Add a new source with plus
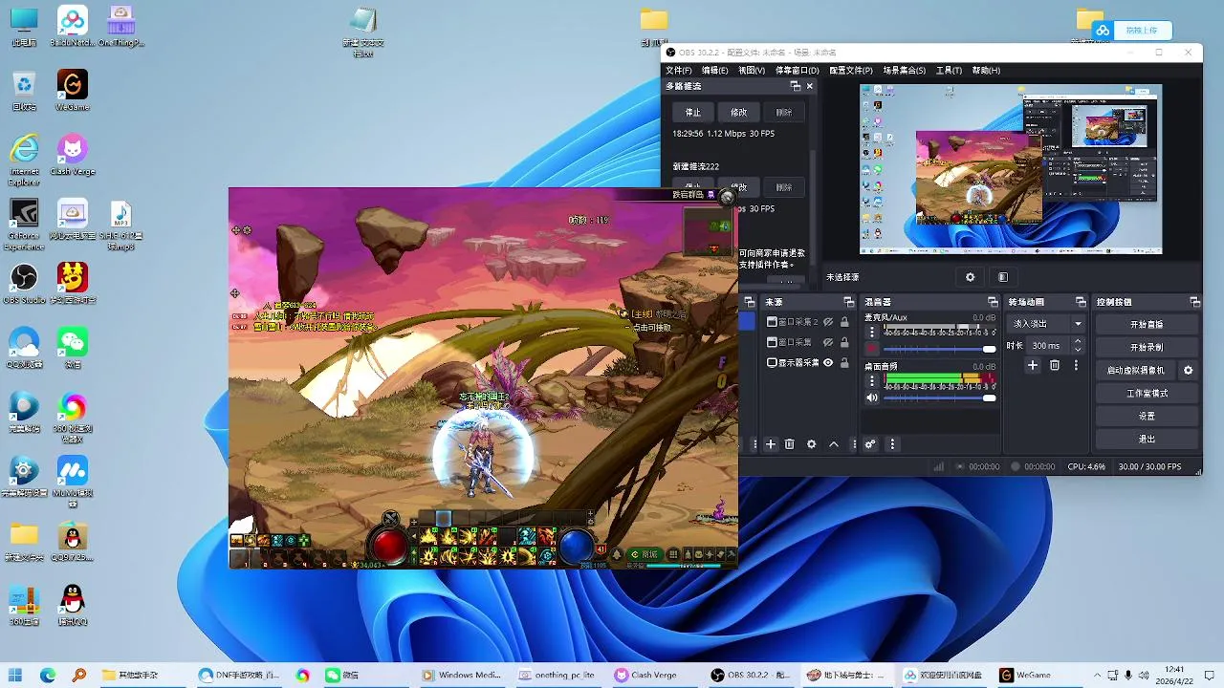 (x=771, y=444)
